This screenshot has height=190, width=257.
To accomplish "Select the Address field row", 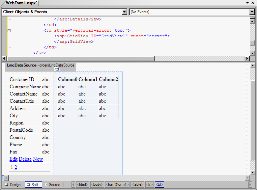I will click(x=29, y=108).
